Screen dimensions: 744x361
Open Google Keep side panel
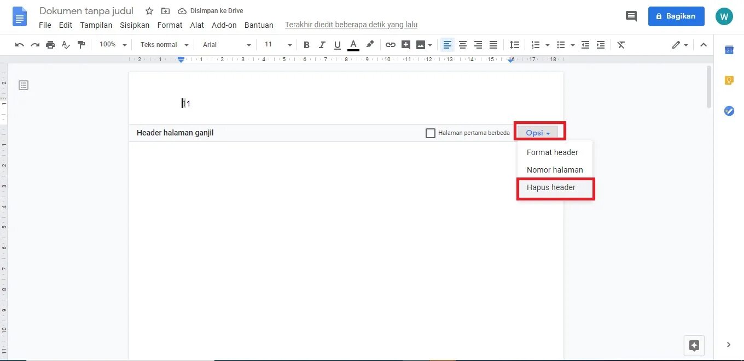[729, 80]
